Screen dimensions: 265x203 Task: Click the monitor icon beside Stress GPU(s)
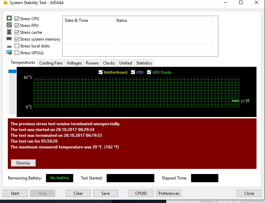(x=9, y=53)
